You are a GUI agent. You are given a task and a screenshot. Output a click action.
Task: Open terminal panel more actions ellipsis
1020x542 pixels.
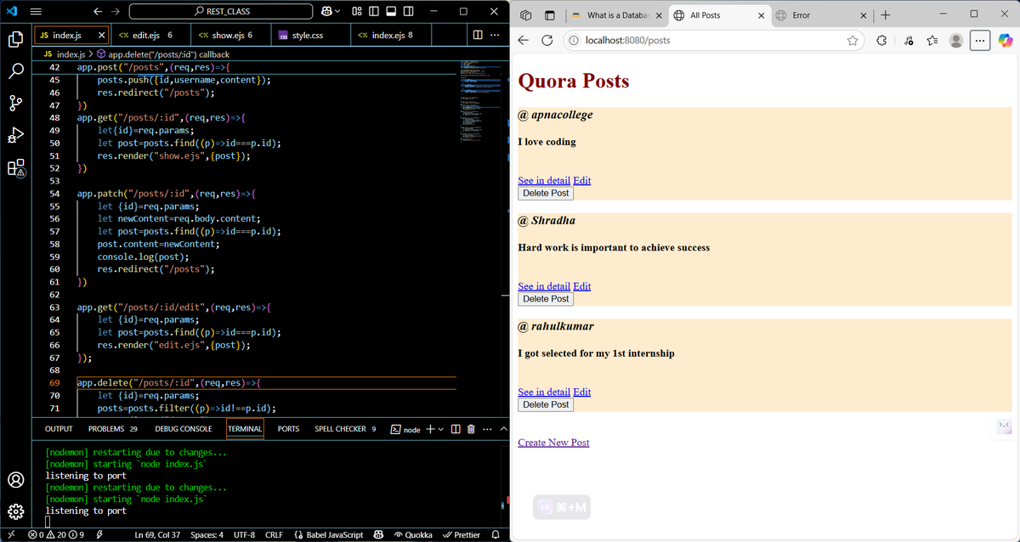(486, 429)
